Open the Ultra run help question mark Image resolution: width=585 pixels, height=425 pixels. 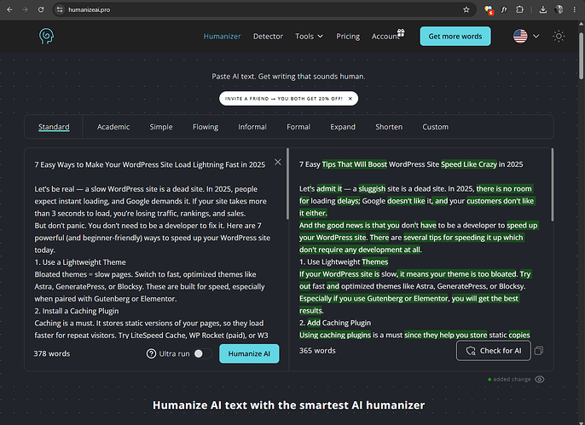[151, 353]
